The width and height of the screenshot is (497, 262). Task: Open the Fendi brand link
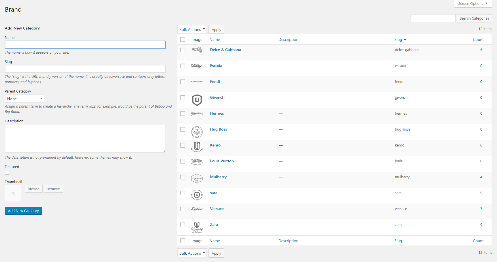(x=215, y=81)
